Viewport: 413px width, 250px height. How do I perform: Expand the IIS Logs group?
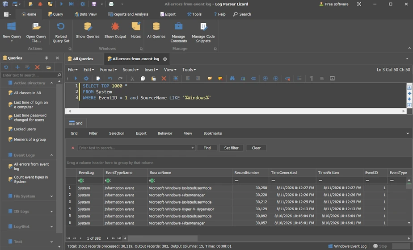tap(52, 211)
